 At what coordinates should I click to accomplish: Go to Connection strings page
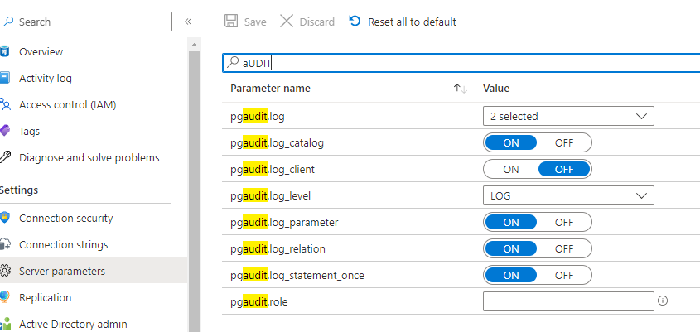click(x=63, y=245)
